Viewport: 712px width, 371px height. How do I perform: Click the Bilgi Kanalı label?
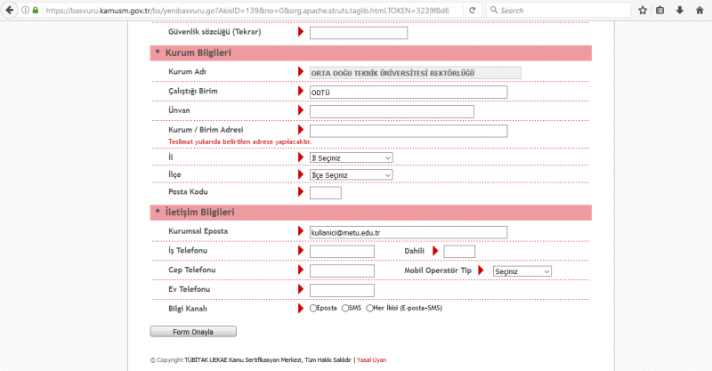(188, 309)
